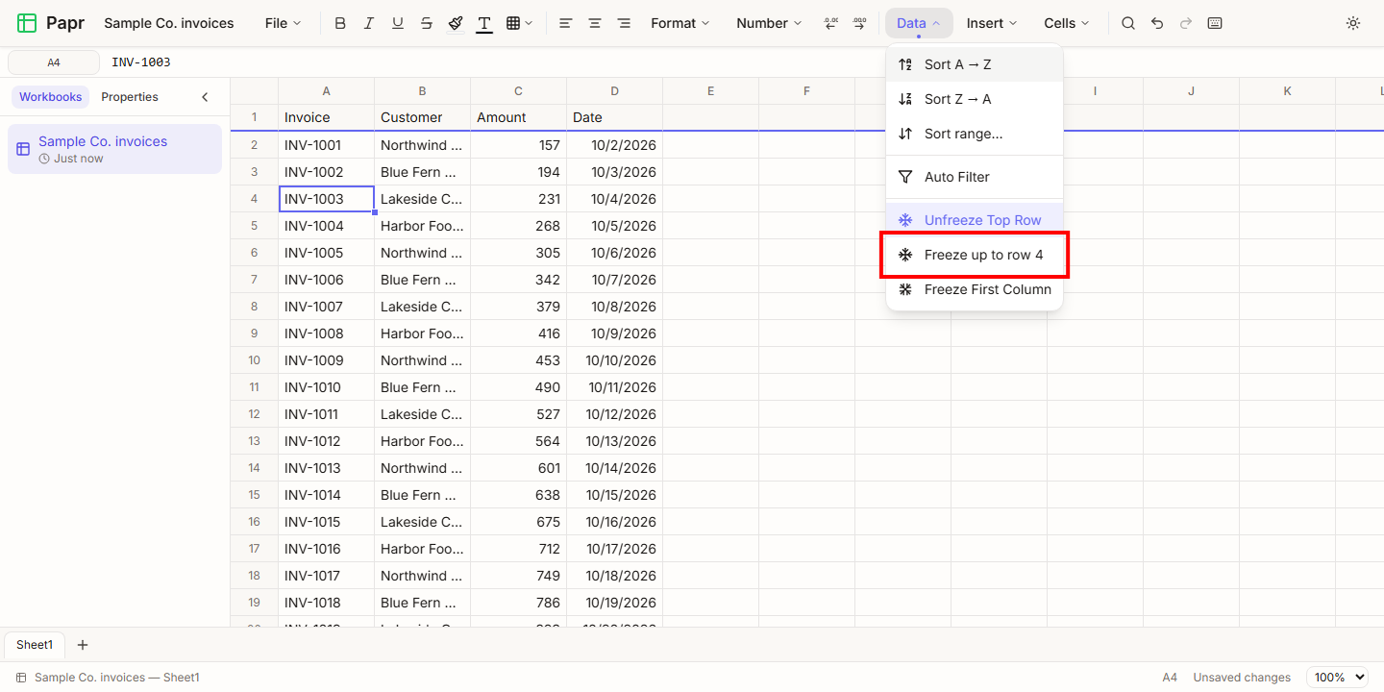Choose Sort A → Z
Viewport: 1384px width, 692px height.
[x=975, y=64]
